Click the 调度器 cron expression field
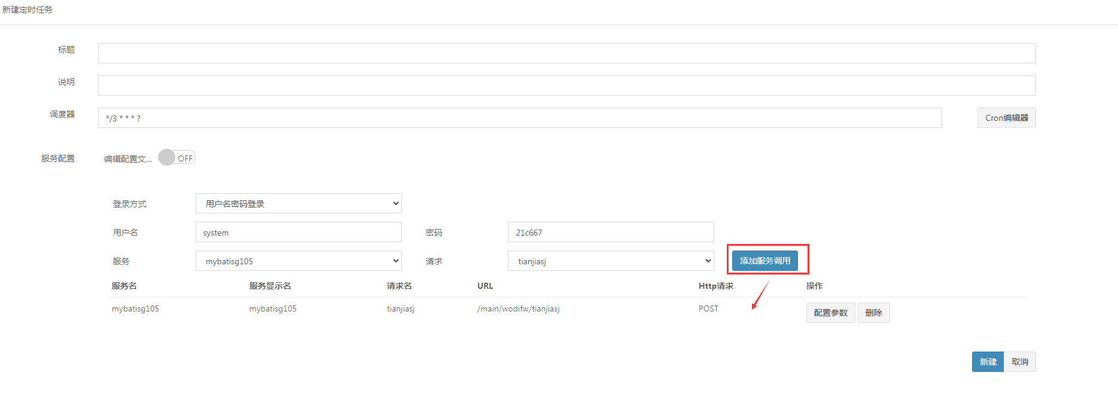1118x397 pixels. (520, 118)
